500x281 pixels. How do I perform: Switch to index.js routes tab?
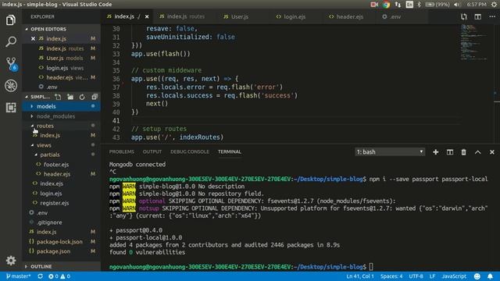pos(183,16)
